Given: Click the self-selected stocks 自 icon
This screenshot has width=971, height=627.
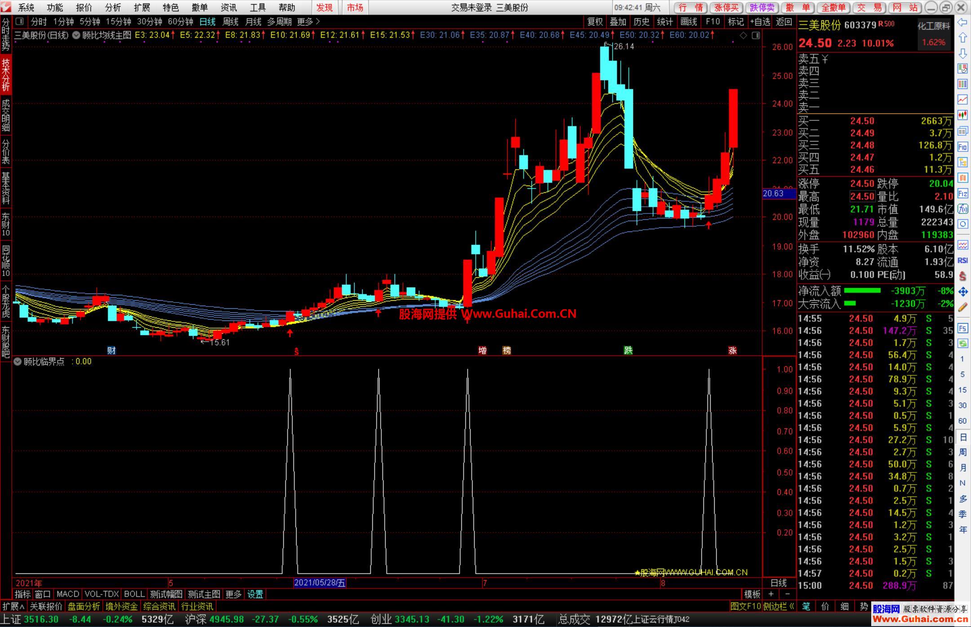Looking at the screenshot, I should click(962, 178).
